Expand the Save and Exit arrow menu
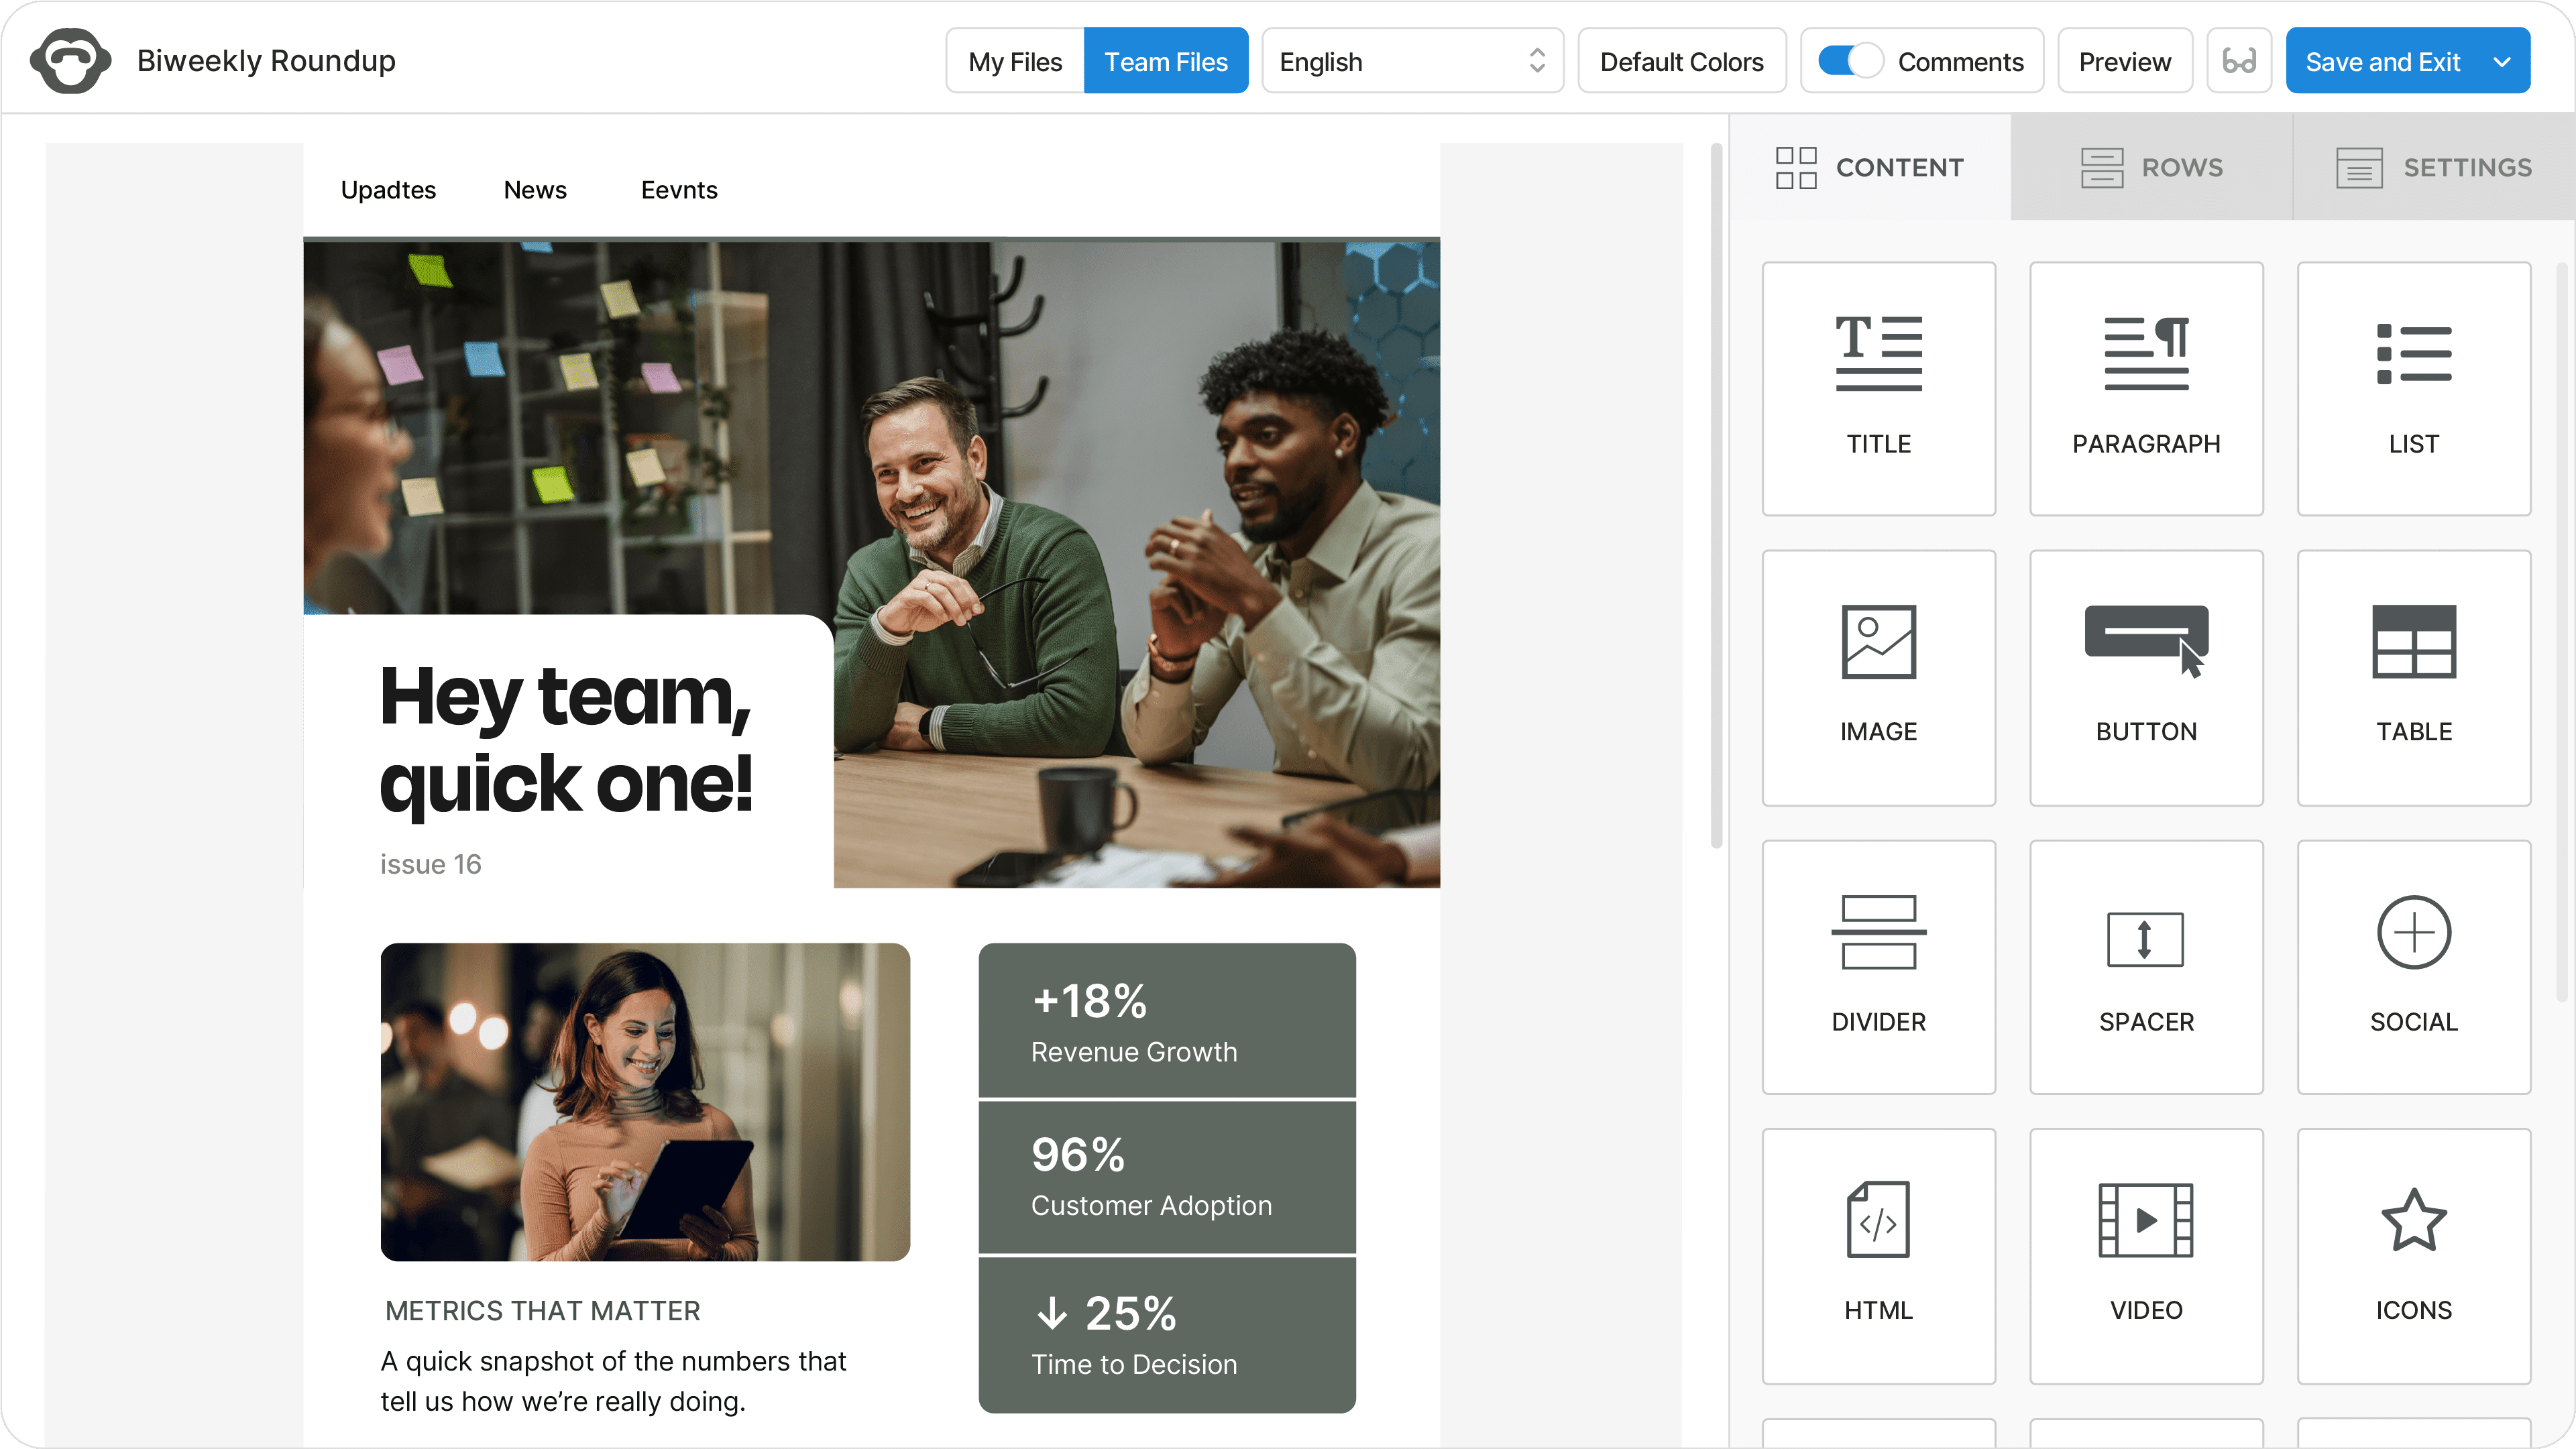 click(x=2502, y=61)
